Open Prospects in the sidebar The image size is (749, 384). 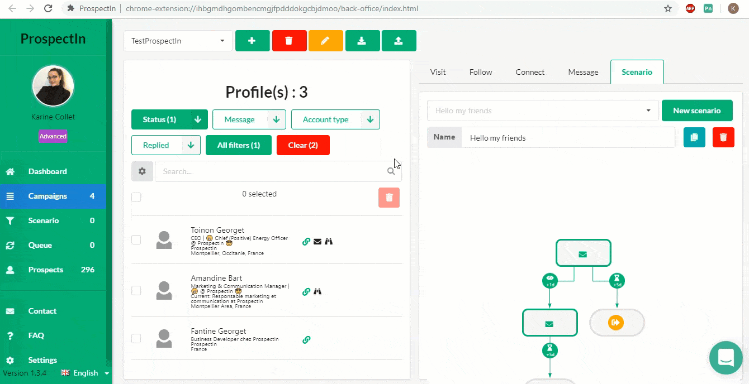point(53,270)
